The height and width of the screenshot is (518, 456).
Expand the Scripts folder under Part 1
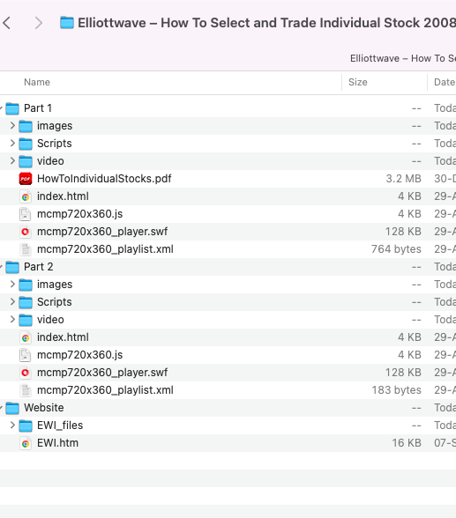click(x=12, y=144)
